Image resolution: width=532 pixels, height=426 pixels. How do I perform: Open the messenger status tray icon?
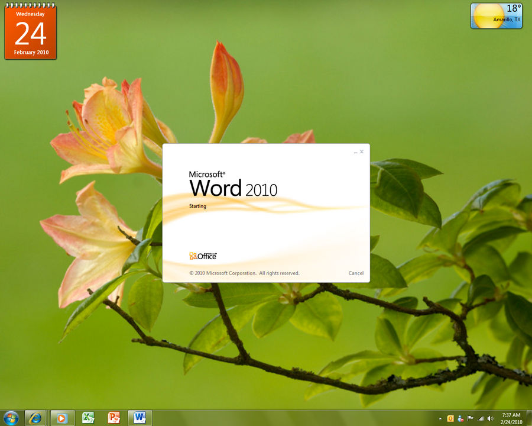(x=460, y=418)
